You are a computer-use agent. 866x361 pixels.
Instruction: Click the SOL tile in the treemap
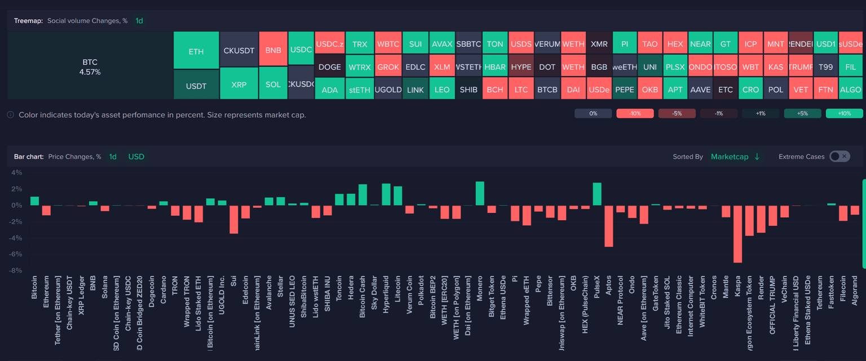[x=273, y=84]
